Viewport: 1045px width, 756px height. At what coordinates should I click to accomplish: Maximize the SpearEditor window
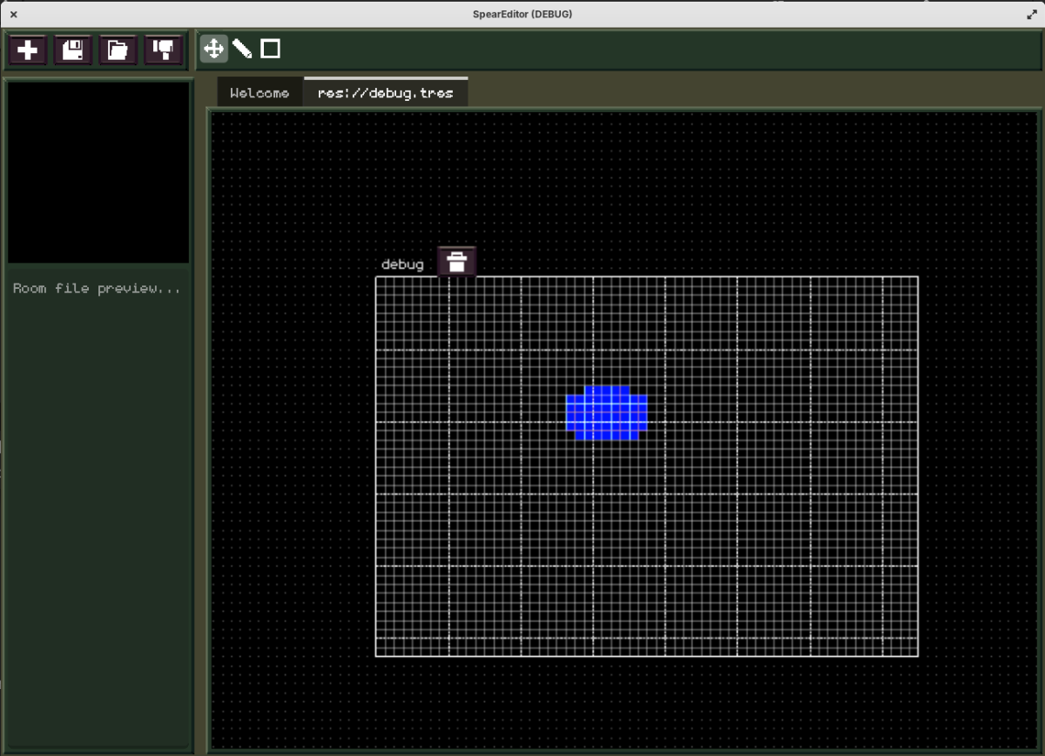point(1032,14)
